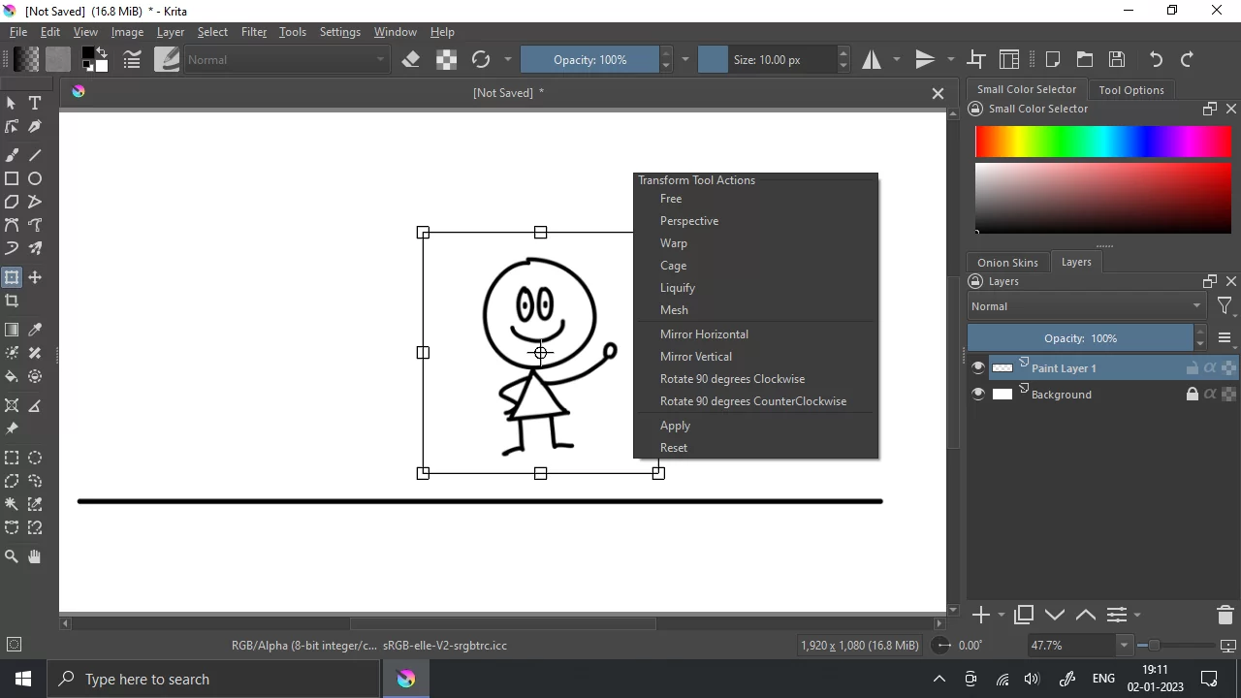Open the brush presets chooser
Screen dimensions: 1241x698
point(167,59)
